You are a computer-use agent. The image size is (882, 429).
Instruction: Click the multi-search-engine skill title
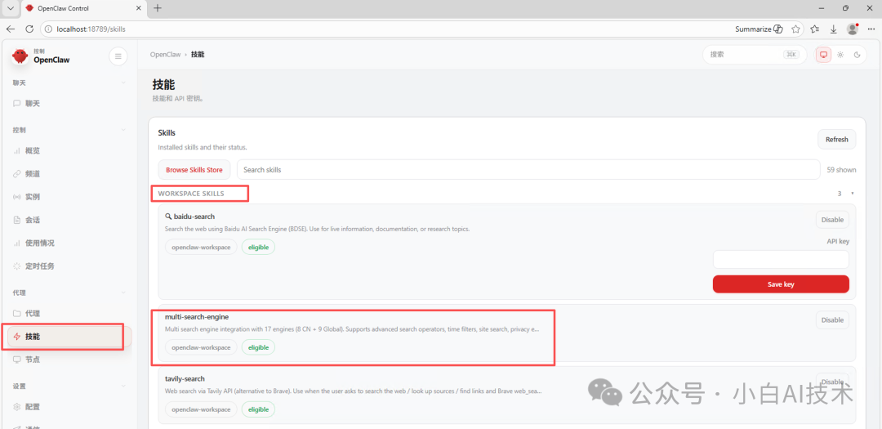[x=197, y=316]
